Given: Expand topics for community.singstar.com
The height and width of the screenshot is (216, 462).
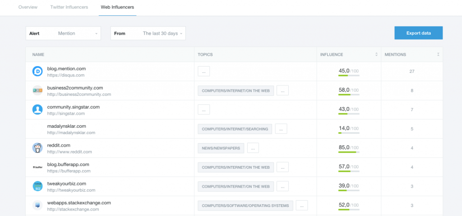Looking at the screenshot, I should point(203,110).
